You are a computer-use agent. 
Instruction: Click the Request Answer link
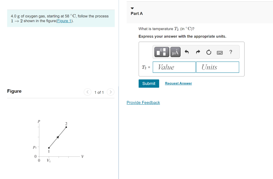click(x=178, y=83)
